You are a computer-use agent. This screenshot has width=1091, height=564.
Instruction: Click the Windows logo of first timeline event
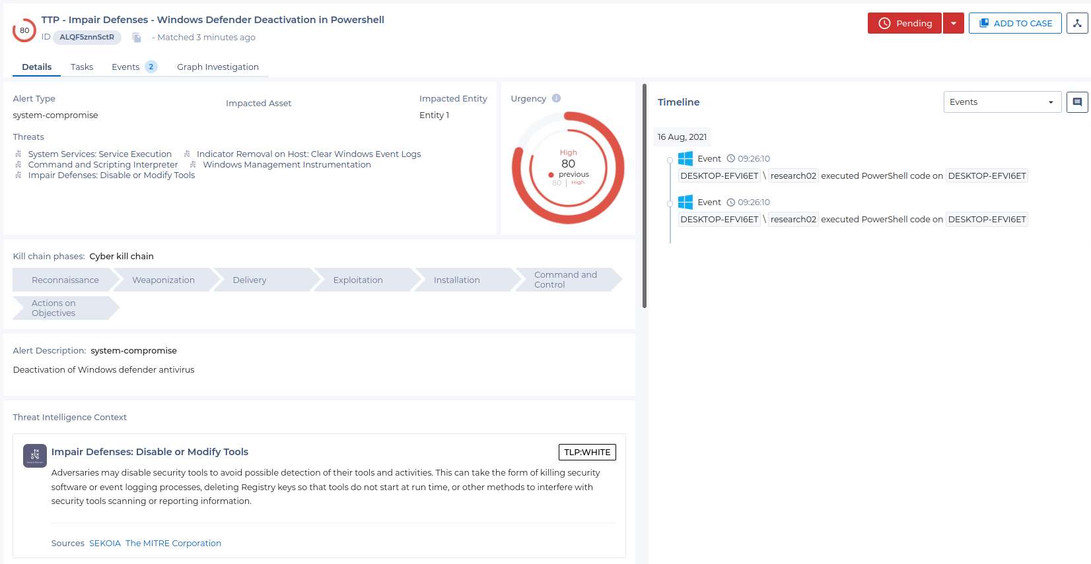tap(686, 158)
